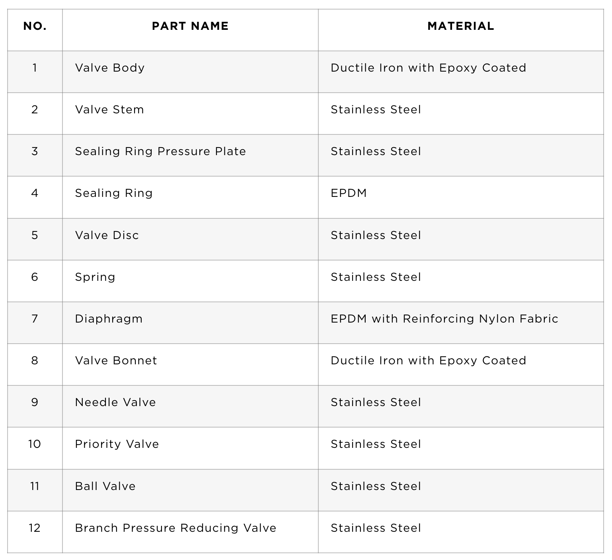
Task: Select EPDM with Reinforcing Nylon Fabric cell
Action: [x=461, y=323]
